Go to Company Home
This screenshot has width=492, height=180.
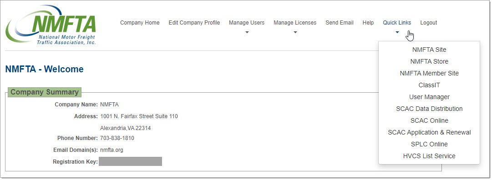(140, 23)
